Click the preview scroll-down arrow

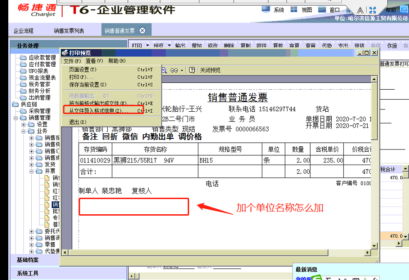pos(374,246)
